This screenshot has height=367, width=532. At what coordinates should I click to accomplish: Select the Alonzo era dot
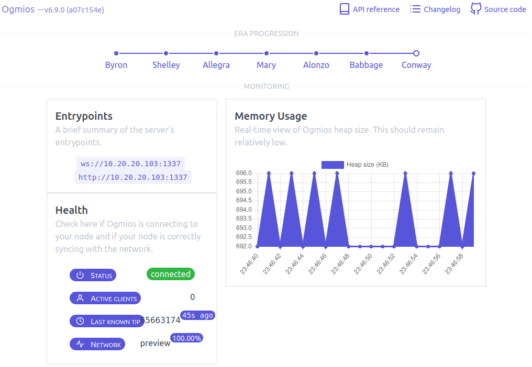click(x=316, y=53)
